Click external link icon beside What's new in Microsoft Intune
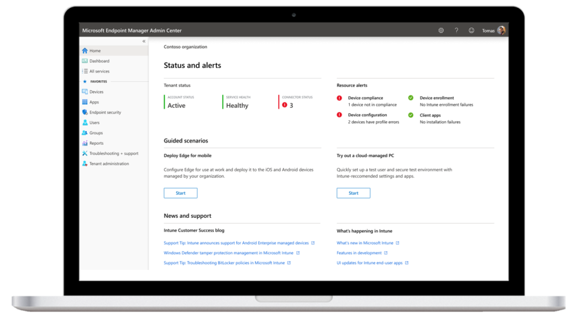The width and height of the screenshot is (566, 319). 397,243
